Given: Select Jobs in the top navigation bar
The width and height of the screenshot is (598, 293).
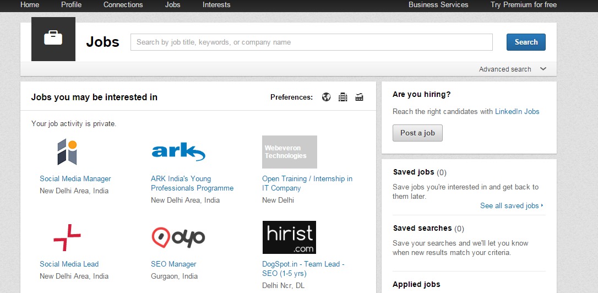Looking at the screenshot, I should (173, 5).
